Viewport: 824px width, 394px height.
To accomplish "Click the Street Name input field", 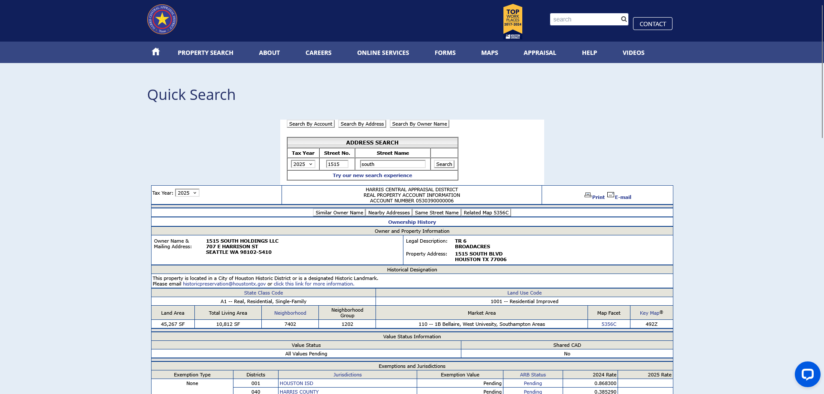I will pyautogui.click(x=393, y=164).
